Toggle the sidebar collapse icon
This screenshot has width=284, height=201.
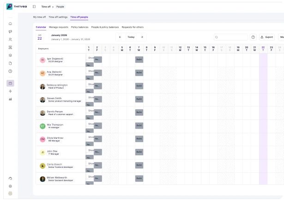(x=34, y=6)
